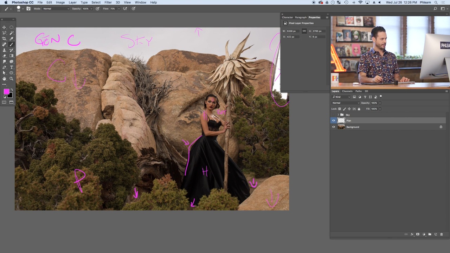Screen dimensions: 450x253
Task: Toggle pressure for brush size
Action: tap(134, 8)
